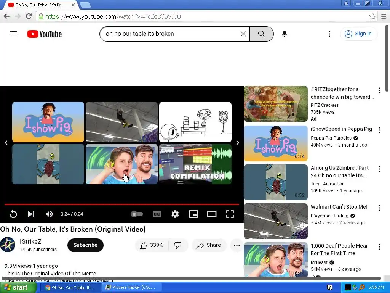Open the stick-figure drawing end-screen thumbnail
Viewport: 390px width, 293px height.
pos(195,122)
